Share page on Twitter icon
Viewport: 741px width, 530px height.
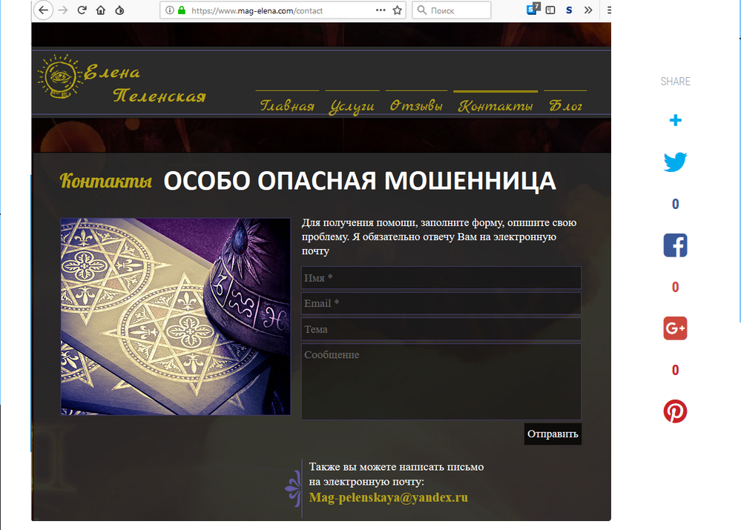coord(675,162)
